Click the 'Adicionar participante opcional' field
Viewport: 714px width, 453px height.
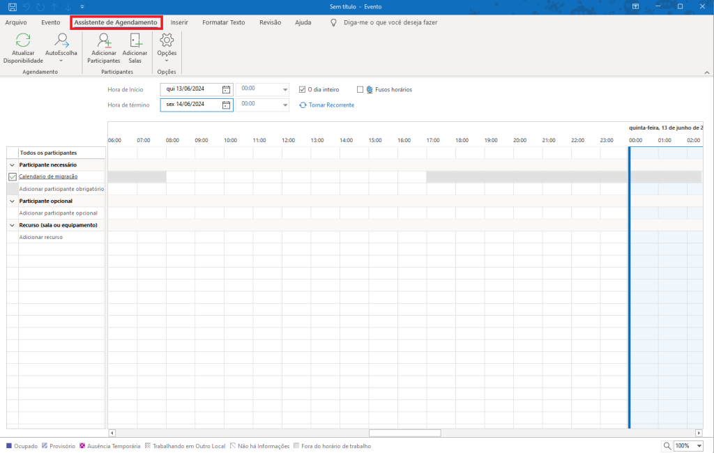58,213
